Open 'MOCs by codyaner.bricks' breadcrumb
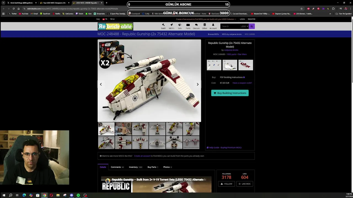Image resolution: width=353 pixels, height=198 pixels. click(232, 34)
